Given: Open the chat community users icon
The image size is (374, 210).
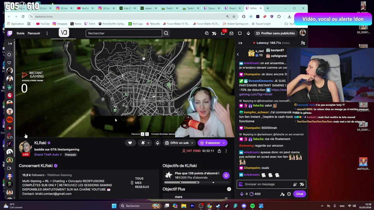Looking at the screenshot, I should tap(303, 43).
